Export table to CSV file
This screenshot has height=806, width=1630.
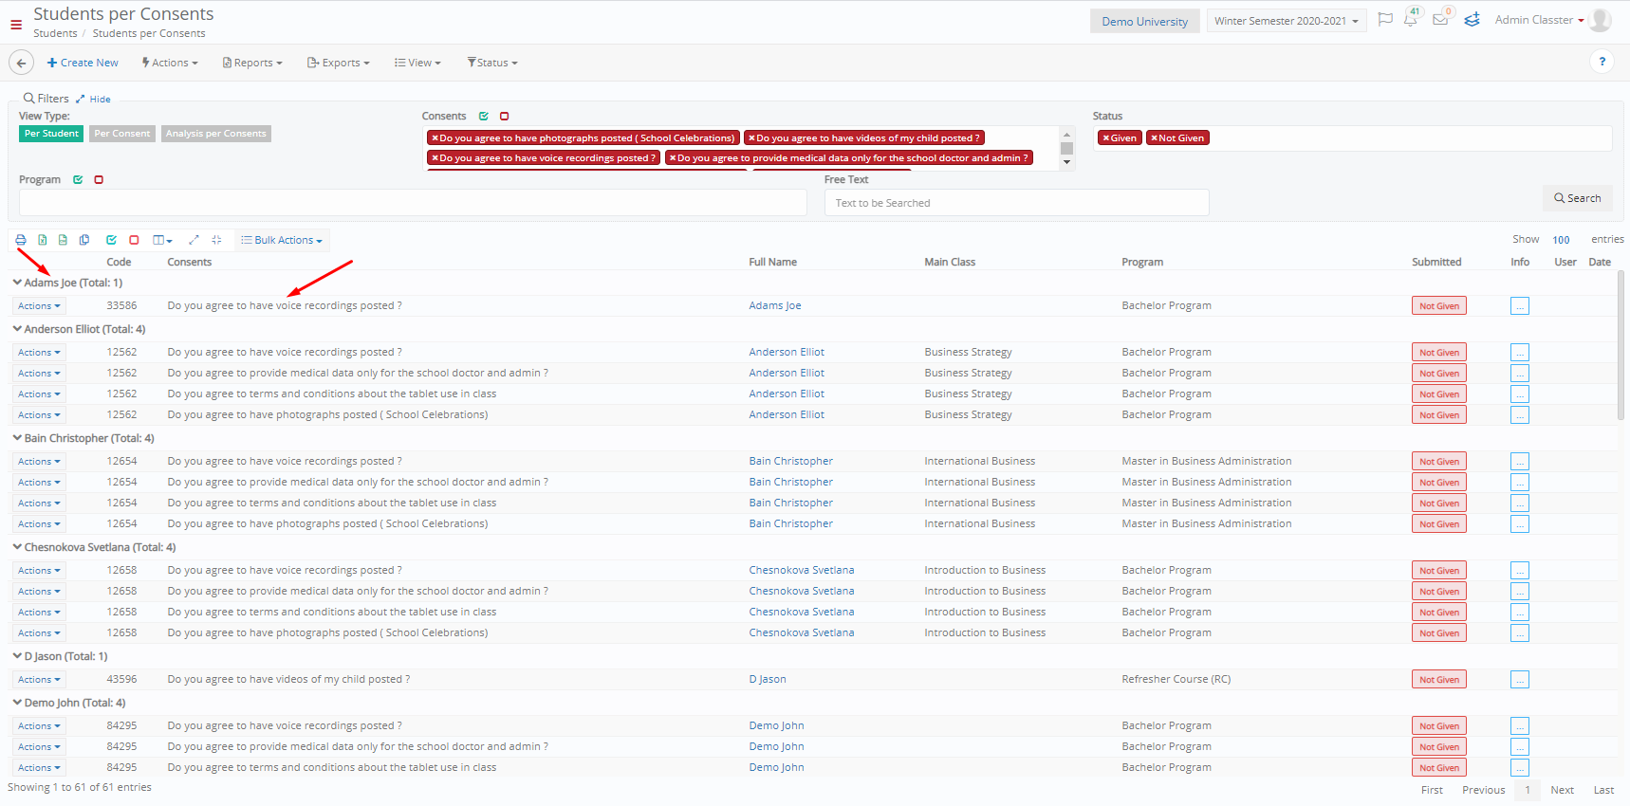click(x=63, y=240)
